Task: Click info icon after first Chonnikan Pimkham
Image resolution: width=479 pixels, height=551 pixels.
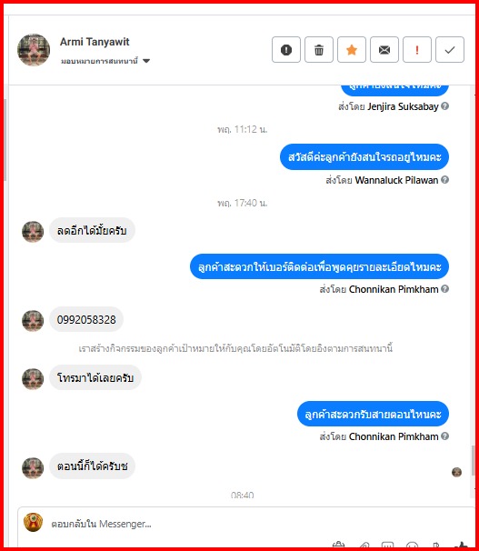Action: (x=445, y=288)
